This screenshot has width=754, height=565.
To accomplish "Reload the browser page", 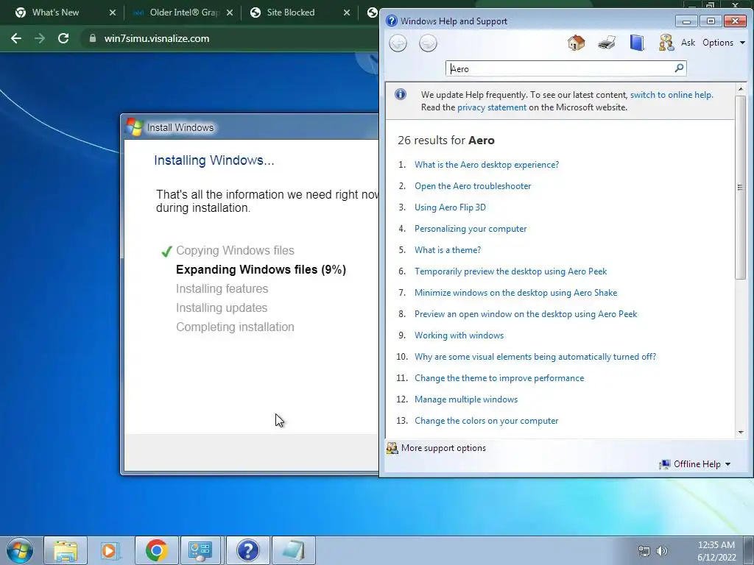I will (63, 38).
